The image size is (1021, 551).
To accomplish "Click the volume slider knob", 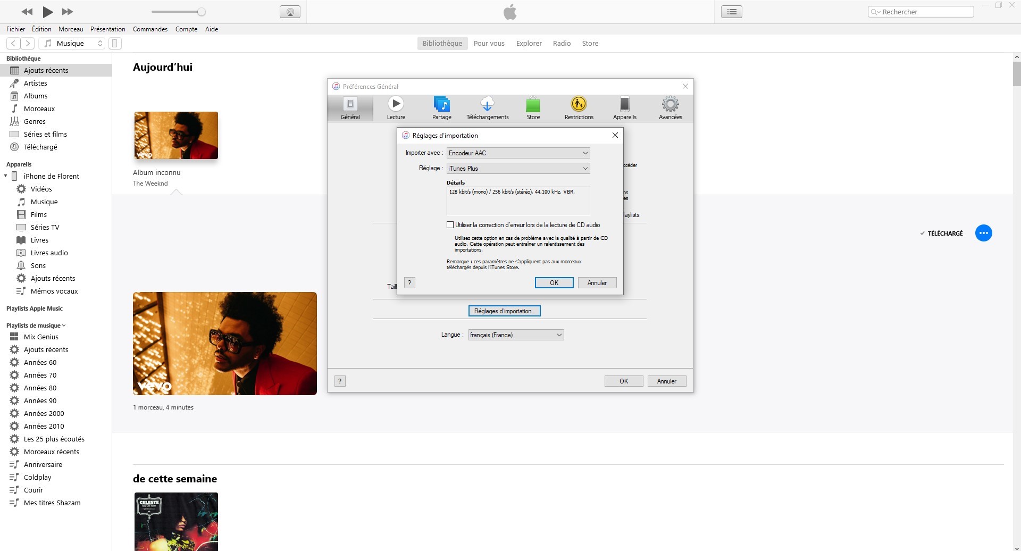I will click(x=202, y=12).
